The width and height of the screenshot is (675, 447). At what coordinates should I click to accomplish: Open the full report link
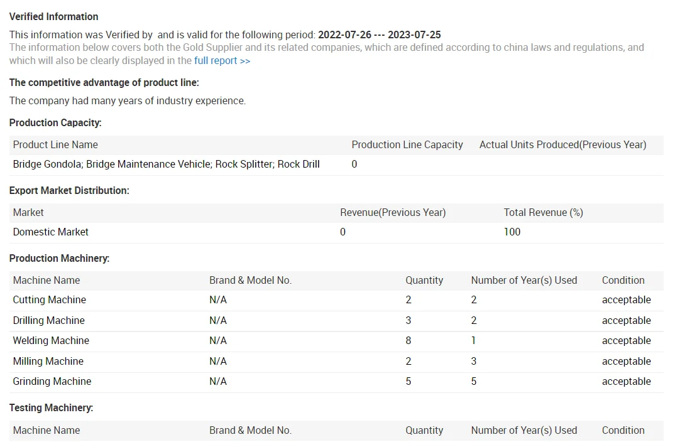pos(222,61)
